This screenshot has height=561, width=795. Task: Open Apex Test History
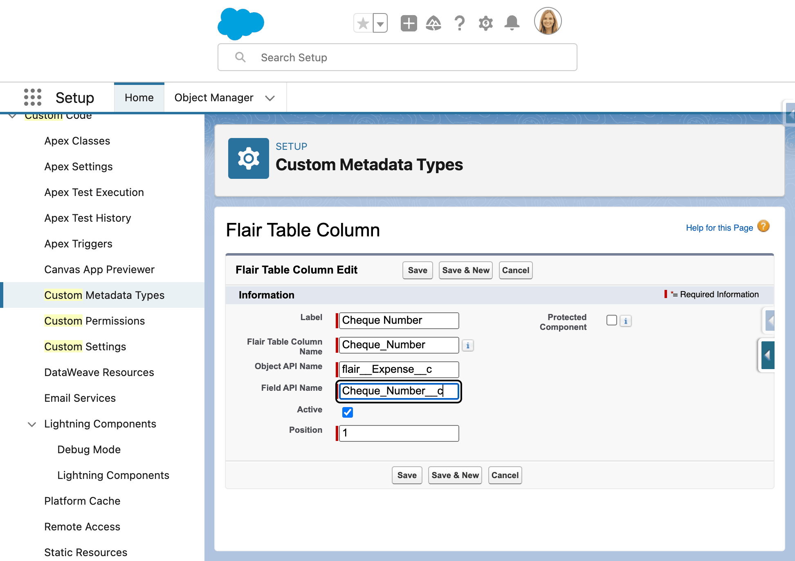click(88, 218)
